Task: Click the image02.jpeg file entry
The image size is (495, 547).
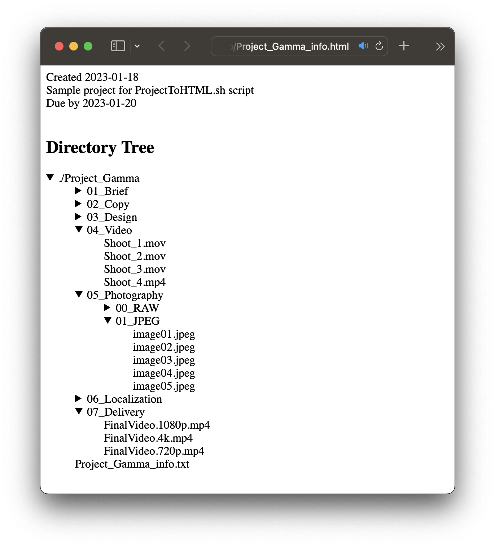Action: [x=164, y=347]
